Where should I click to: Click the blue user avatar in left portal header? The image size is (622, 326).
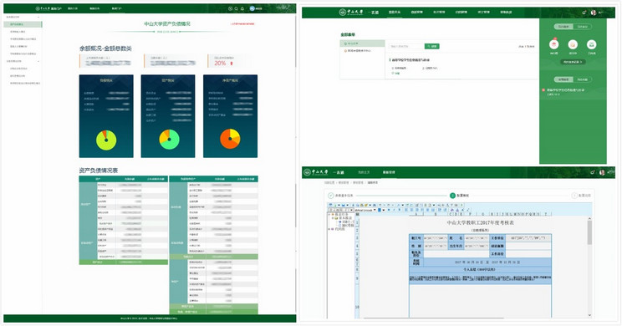click(252, 8)
